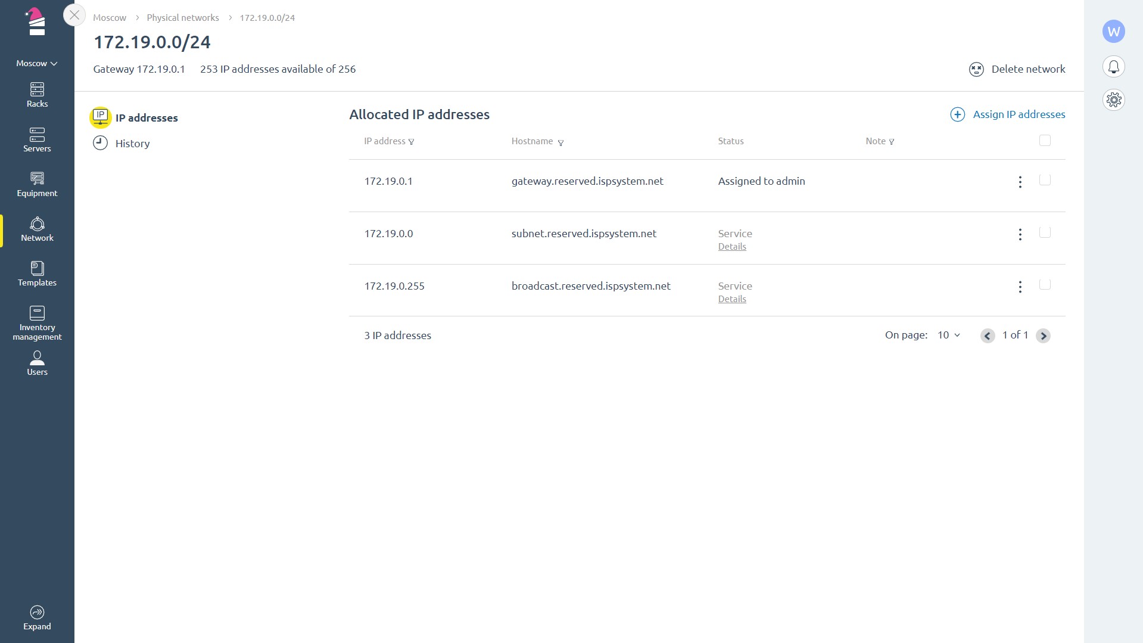Open Details link for broadcast.reserved row

point(732,299)
